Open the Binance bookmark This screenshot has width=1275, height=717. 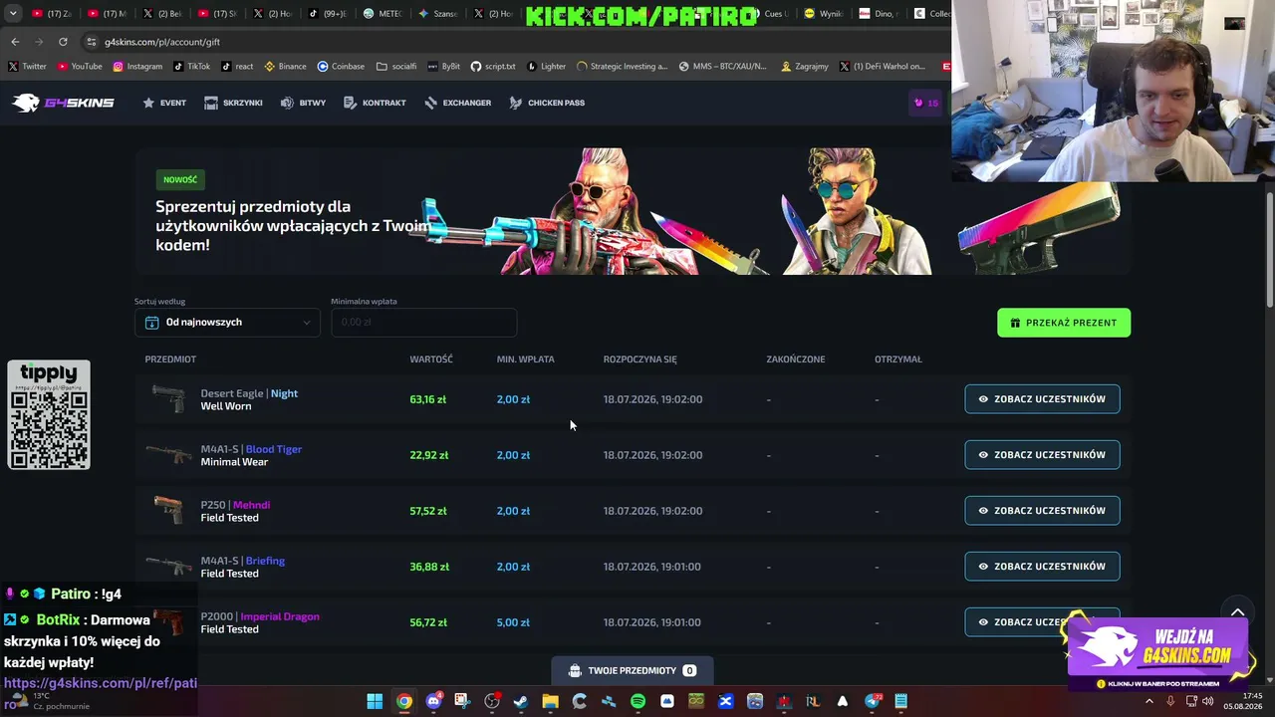click(285, 67)
